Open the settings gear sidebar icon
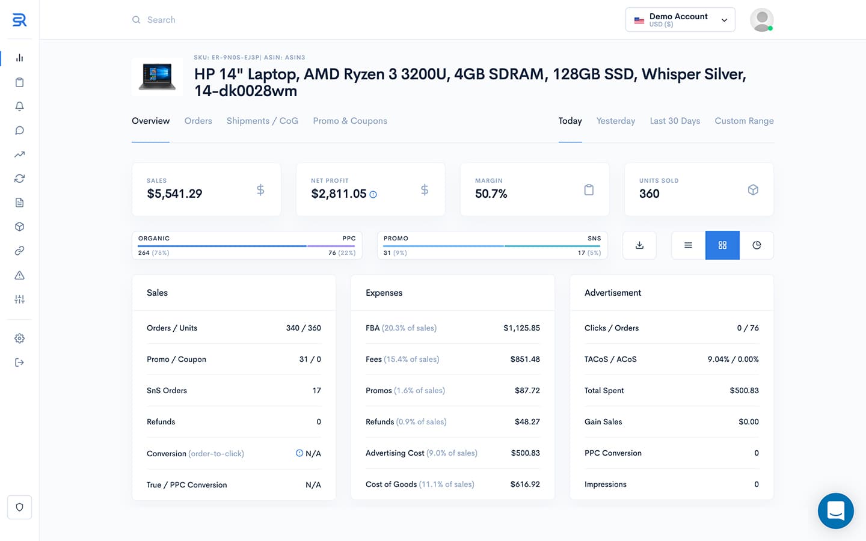This screenshot has width=866, height=541. click(19, 338)
